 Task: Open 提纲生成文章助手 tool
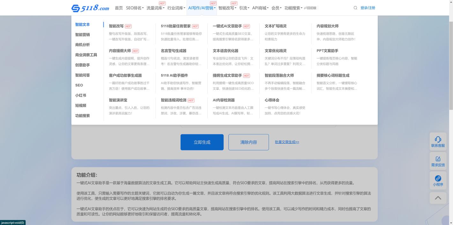[227, 76]
